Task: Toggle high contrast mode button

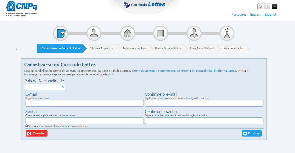Action: tap(274, 7)
